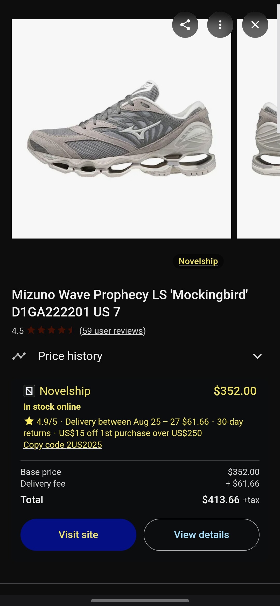Click the Novelship seller logo icon
This screenshot has width=280, height=606.
(x=29, y=391)
